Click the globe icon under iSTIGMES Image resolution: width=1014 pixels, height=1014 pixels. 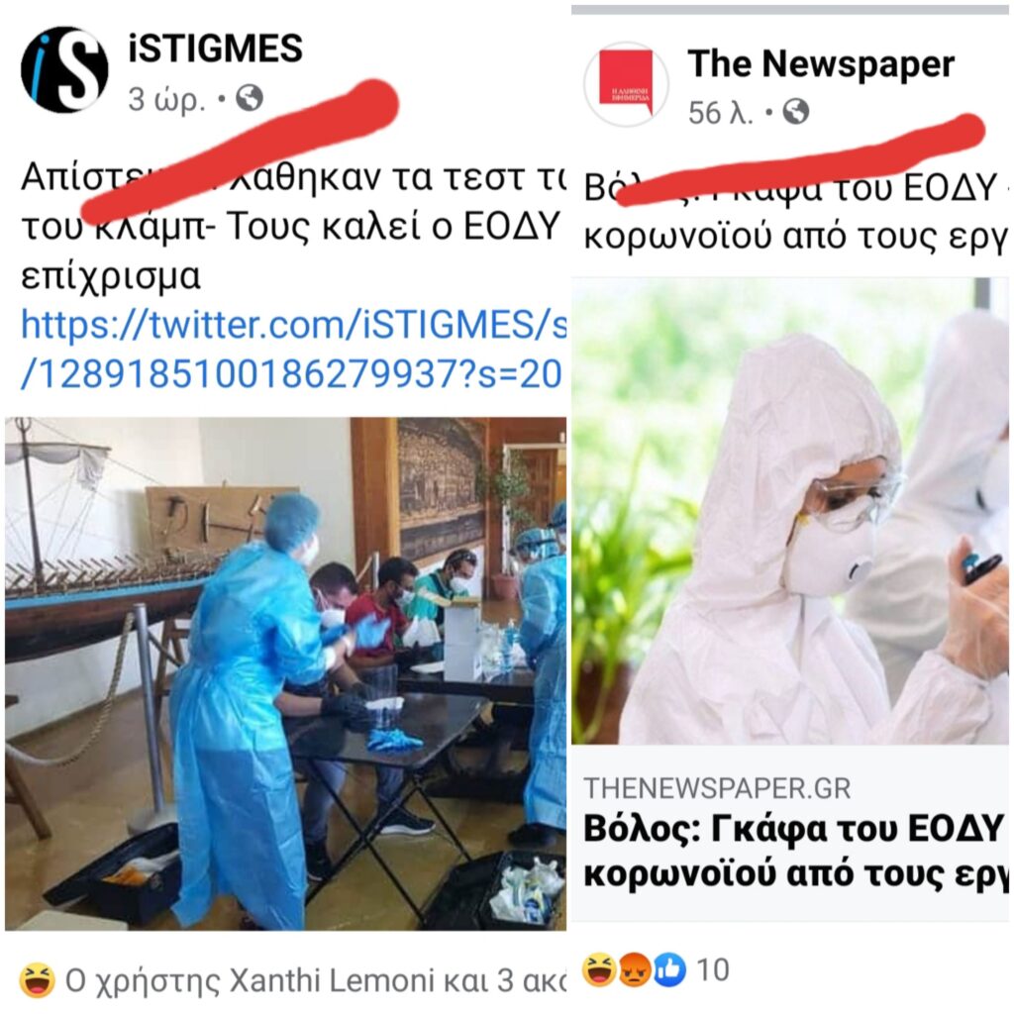click(x=249, y=98)
